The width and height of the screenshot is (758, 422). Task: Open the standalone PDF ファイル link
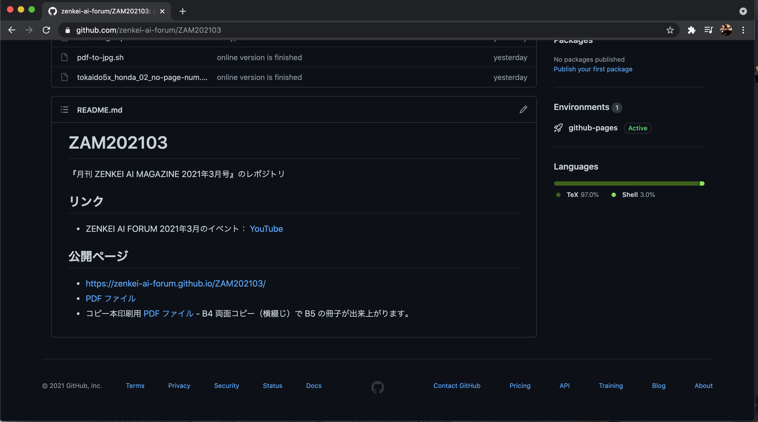(111, 299)
